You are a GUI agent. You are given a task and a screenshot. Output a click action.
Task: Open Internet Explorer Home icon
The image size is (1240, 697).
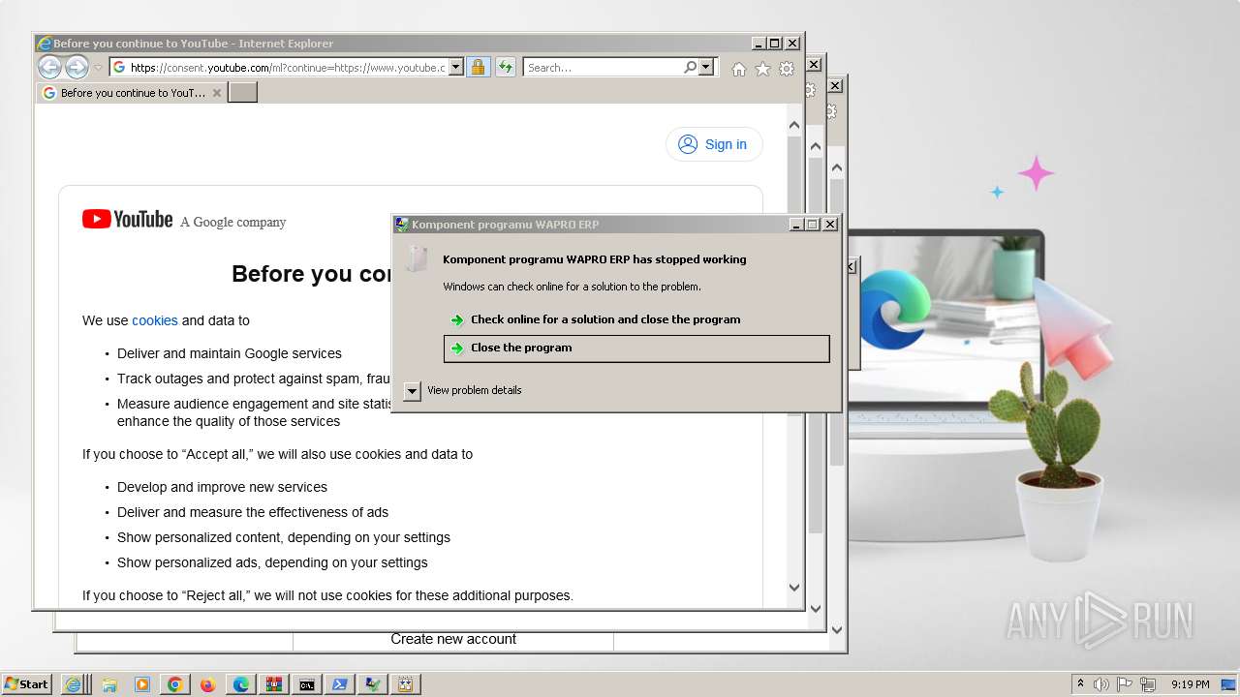[x=739, y=69]
